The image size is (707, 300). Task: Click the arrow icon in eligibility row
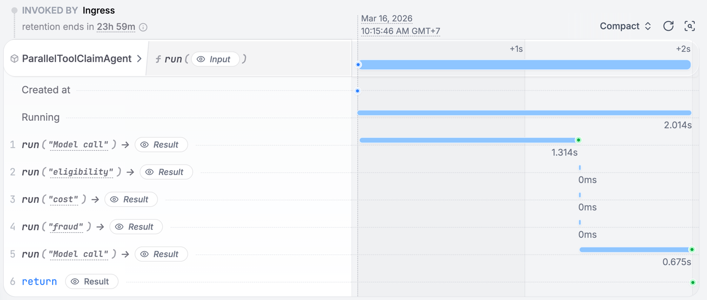click(x=130, y=172)
